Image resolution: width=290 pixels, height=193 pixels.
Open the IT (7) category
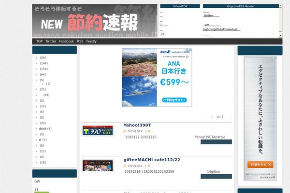(43, 140)
